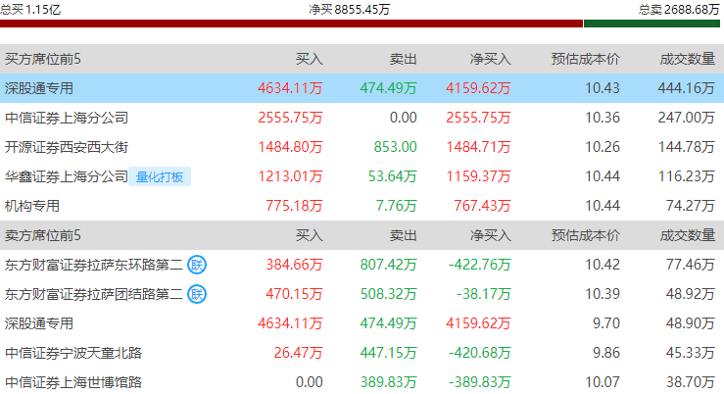Open 东方财富证券拉萨东环路第二 seat

point(94,265)
